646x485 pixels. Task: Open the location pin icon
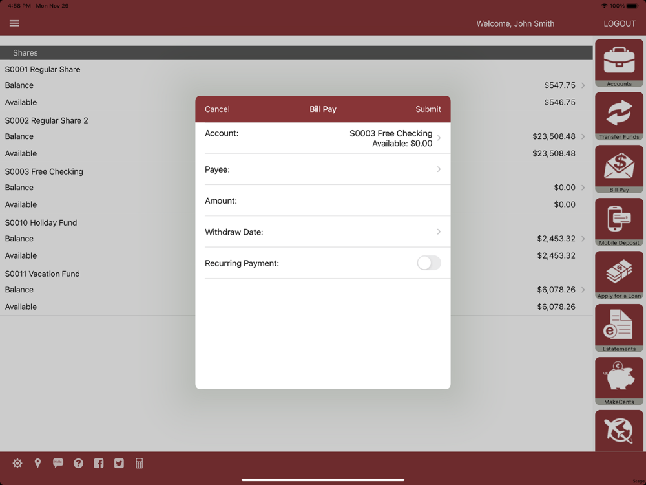click(x=37, y=463)
